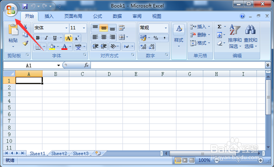
Task: Expand the formula bar
Action: click(x=268, y=65)
